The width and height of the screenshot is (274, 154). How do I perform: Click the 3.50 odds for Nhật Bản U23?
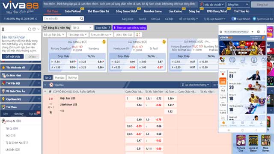tap(170, 98)
